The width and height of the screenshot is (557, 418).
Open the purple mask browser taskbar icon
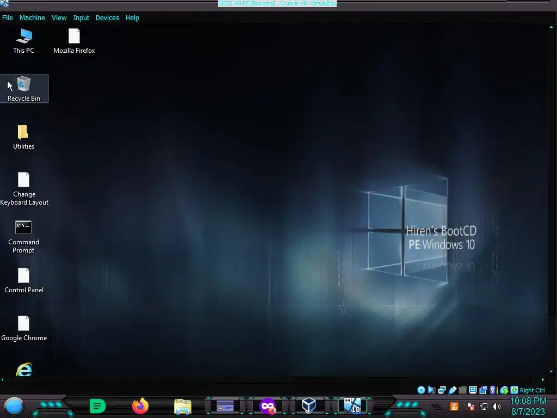[268, 406]
